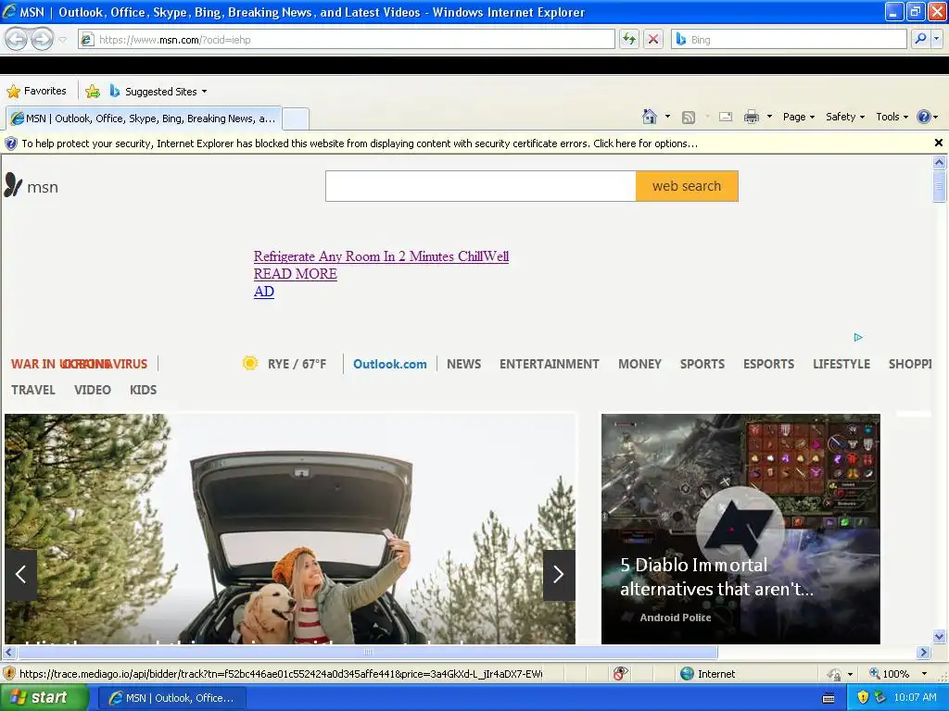Click the Home toolbar icon
This screenshot has width=949, height=711.
click(650, 116)
